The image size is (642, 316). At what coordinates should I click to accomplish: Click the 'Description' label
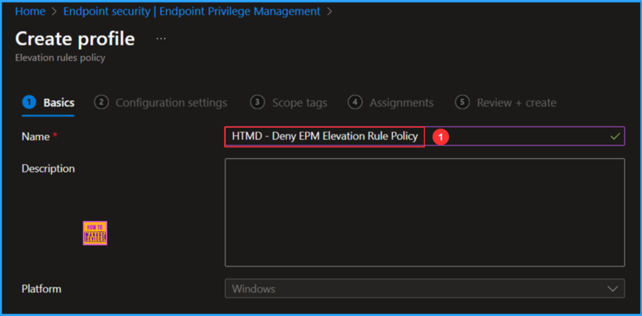(x=48, y=168)
